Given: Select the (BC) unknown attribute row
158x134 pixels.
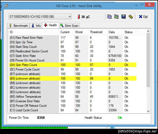Looking at the screenshot, I should (73, 88).
